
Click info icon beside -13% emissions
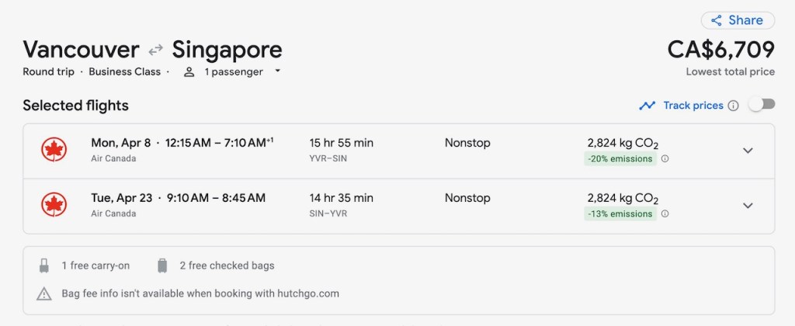coord(665,214)
